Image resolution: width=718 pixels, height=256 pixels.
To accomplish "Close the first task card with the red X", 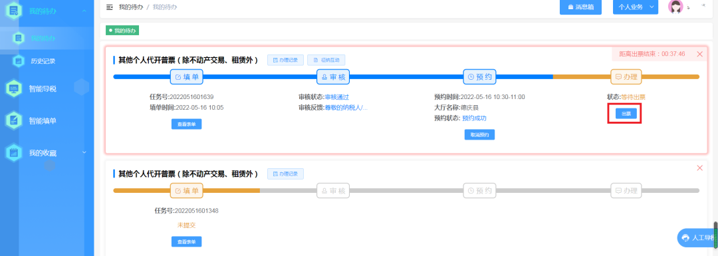I will (699, 54).
